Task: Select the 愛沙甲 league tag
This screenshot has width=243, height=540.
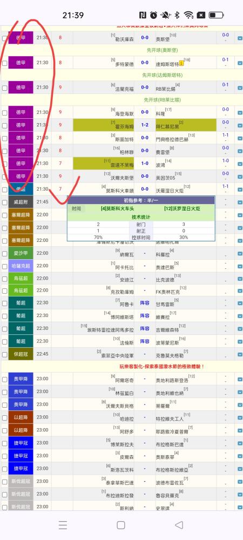Action: pos(21,253)
